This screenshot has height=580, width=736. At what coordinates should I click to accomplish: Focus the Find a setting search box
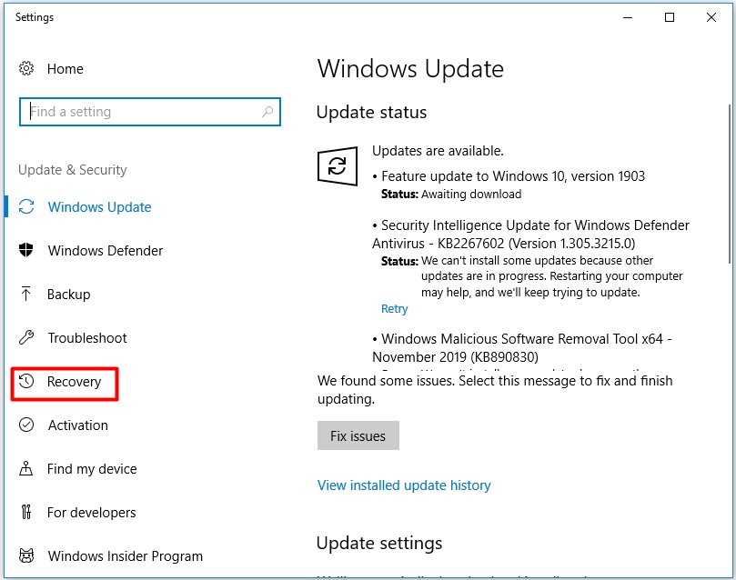[150, 112]
